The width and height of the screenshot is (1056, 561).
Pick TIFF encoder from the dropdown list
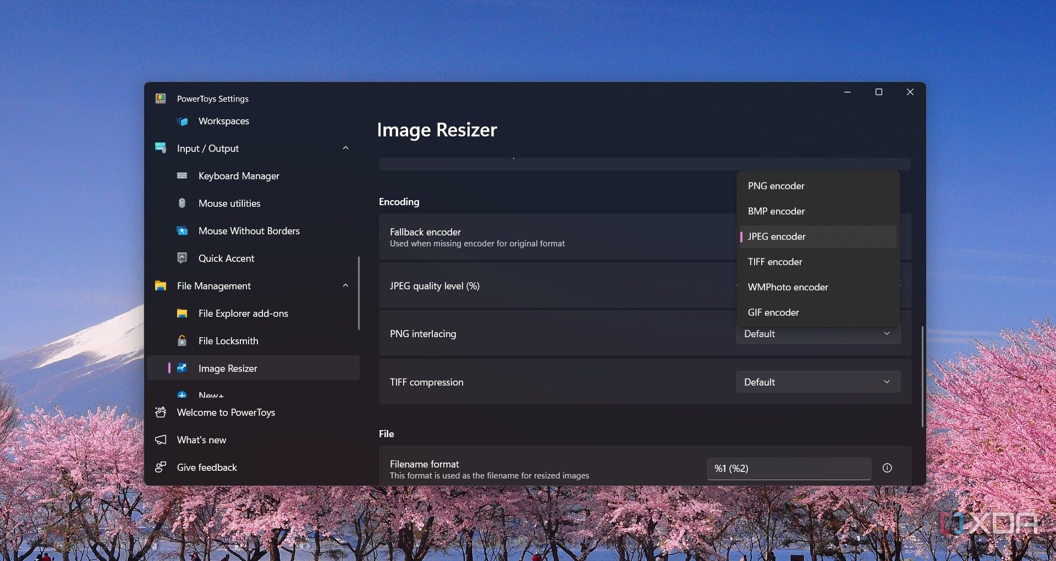[818, 262]
